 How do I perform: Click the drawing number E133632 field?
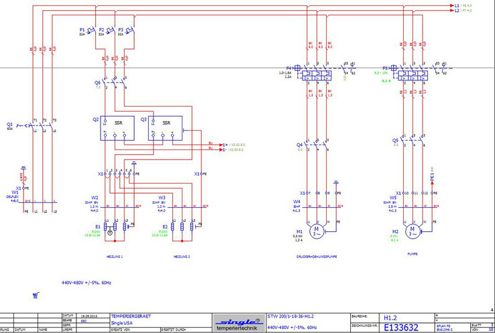[404, 327]
